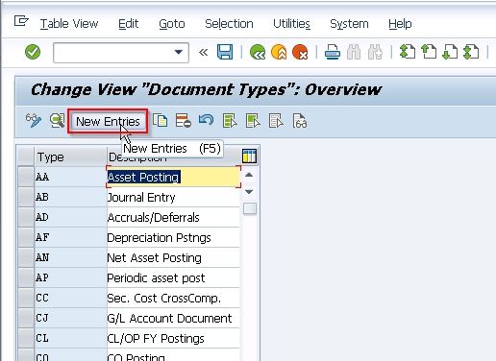Click the Delete entry icon
This screenshot has width=496, height=361.
click(184, 121)
